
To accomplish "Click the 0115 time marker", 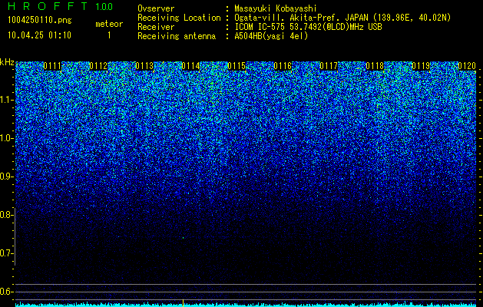I will (237, 66).
